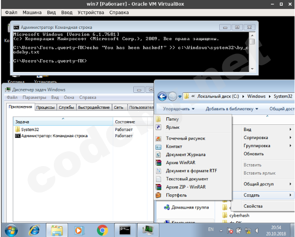Launch Google Chrome from taskbar
This screenshot has height=237, width=295.
coord(102,230)
